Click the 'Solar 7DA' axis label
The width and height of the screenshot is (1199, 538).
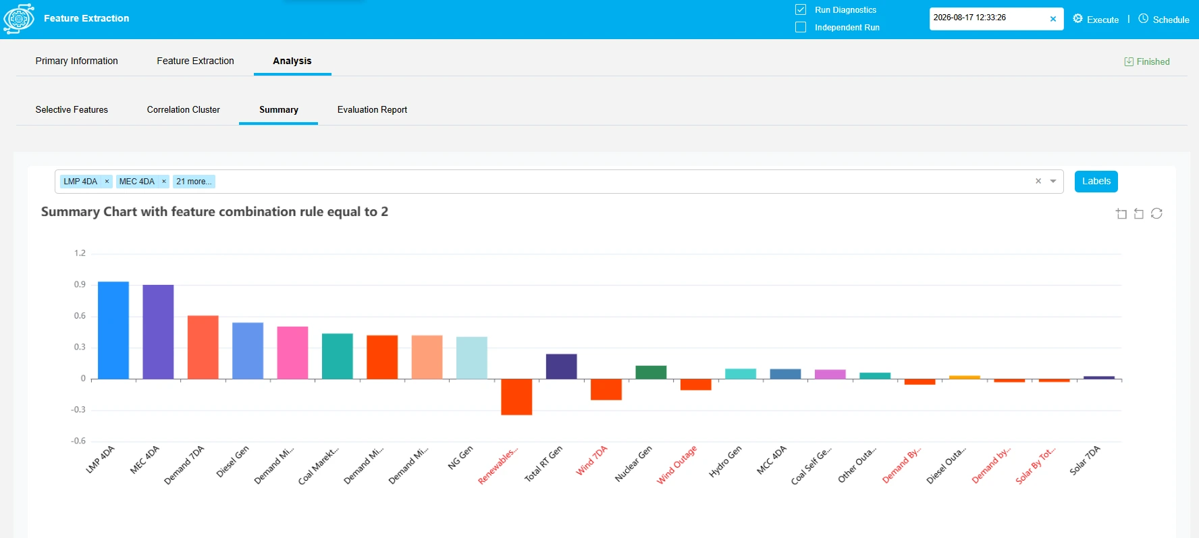(x=1085, y=460)
